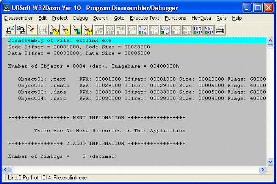Screen dimensions: 277x184
Task: Click 'There Are No Menu Resources' line
Action: pos(110,131)
